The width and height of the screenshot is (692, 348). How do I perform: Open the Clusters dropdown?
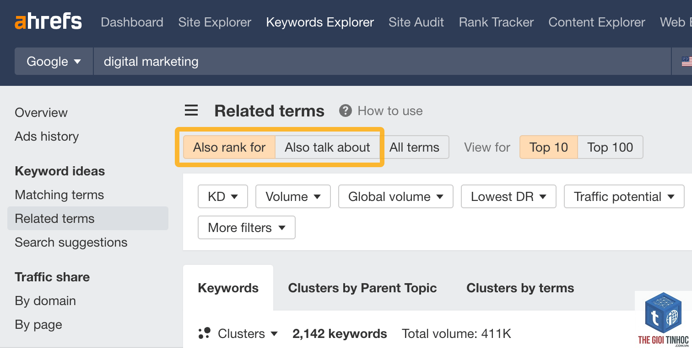pyautogui.click(x=248, y=333)
